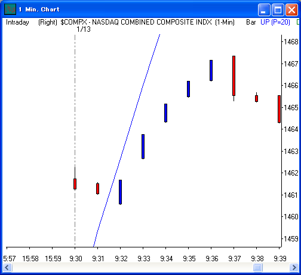Viewport: 301px width, 275px height.
Task: Click the 9:37 time axis label
Action: [x=235, y=259]
